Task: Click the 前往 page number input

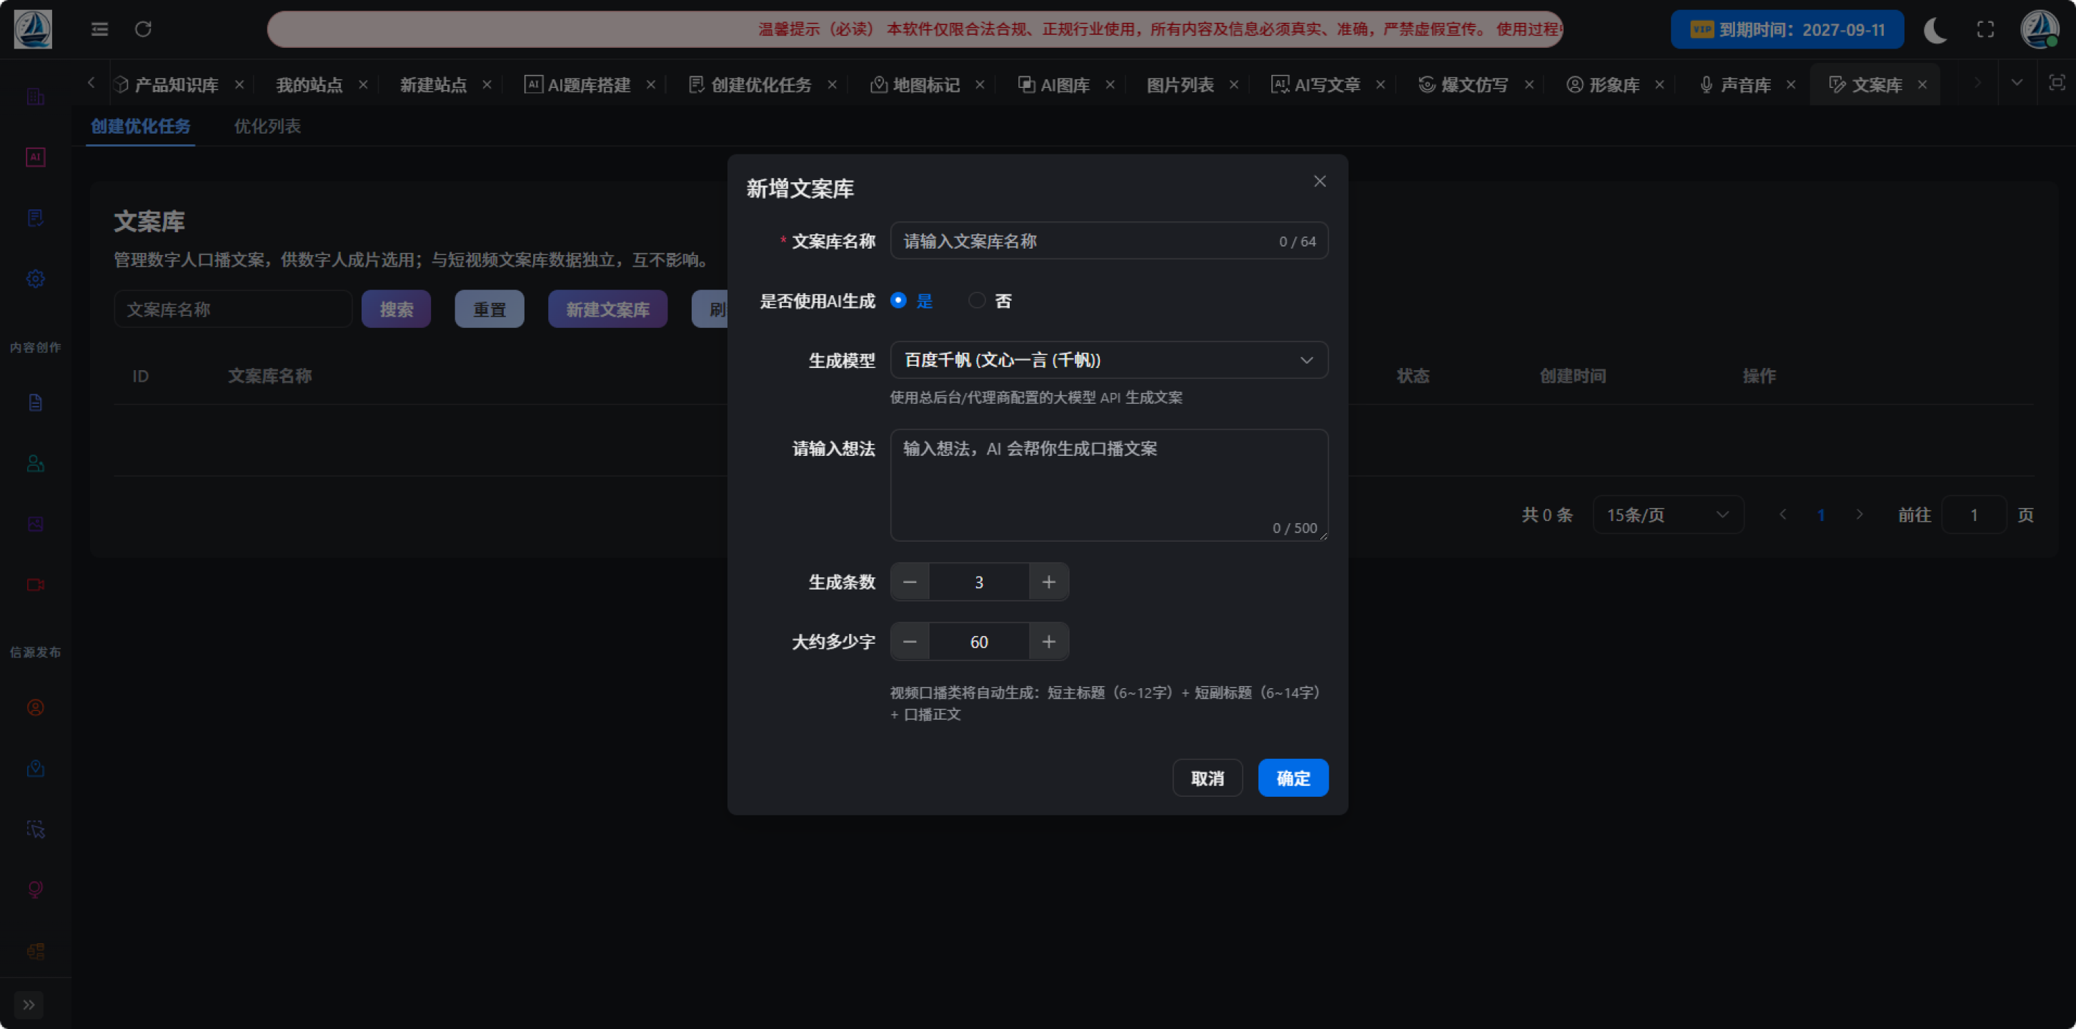Action: tap(1974, 515)
